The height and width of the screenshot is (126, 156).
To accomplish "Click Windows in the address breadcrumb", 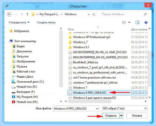I will (x=70, y=14).
